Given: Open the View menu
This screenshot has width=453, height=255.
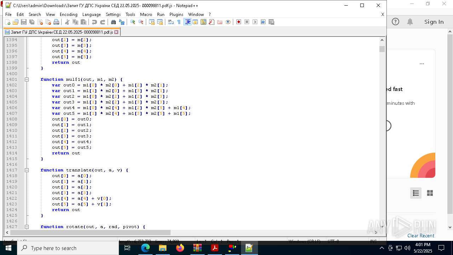Looking at the screenshot, I should 50,15.
